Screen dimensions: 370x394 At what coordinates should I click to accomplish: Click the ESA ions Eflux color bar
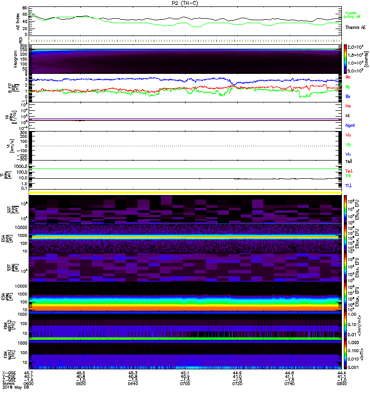(345, 239)
